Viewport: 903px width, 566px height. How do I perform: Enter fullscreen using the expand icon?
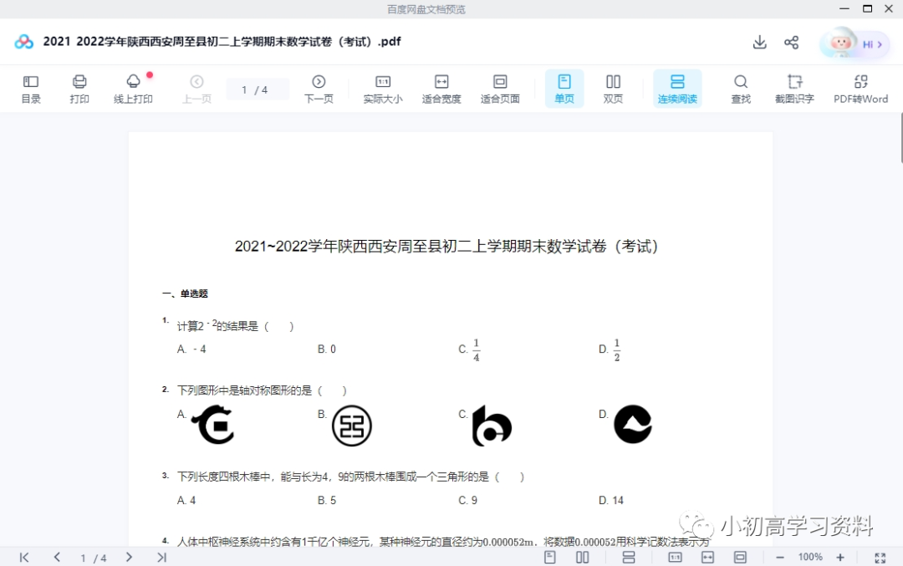[x=880, y=558]
